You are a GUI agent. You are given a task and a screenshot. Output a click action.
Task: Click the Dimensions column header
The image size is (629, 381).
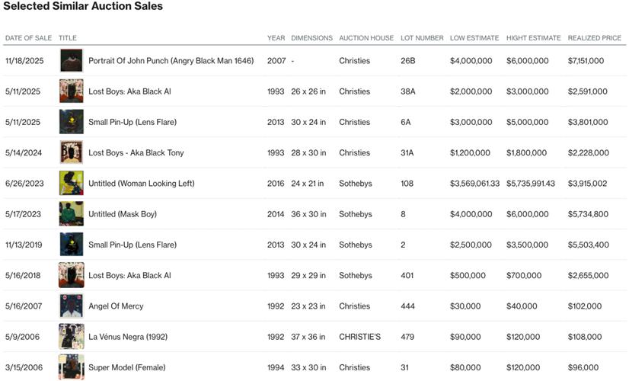coord(311,38)
